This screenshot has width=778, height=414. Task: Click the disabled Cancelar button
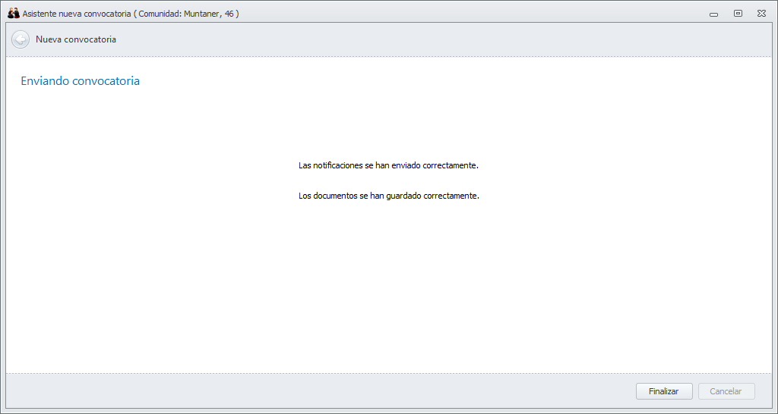click(726, 391)
